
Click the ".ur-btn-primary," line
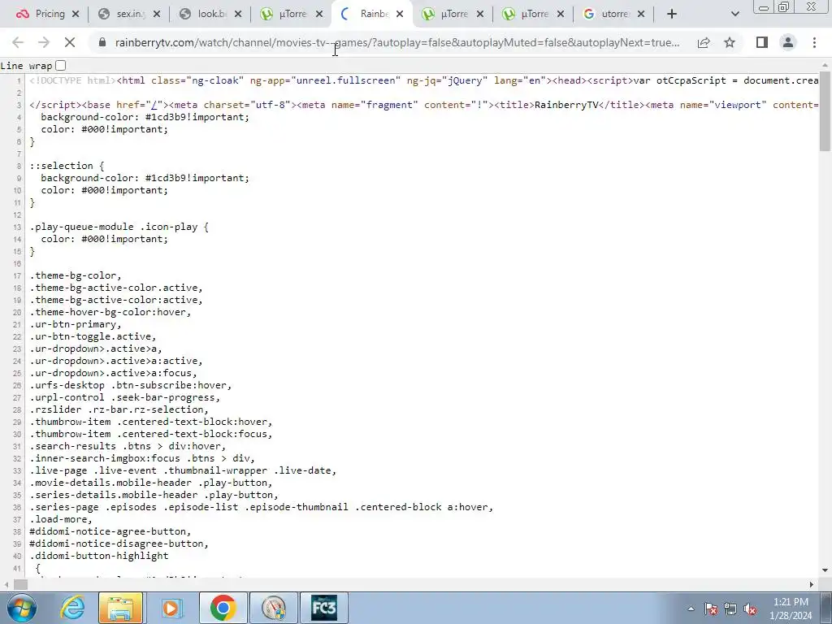coord(76,324)
